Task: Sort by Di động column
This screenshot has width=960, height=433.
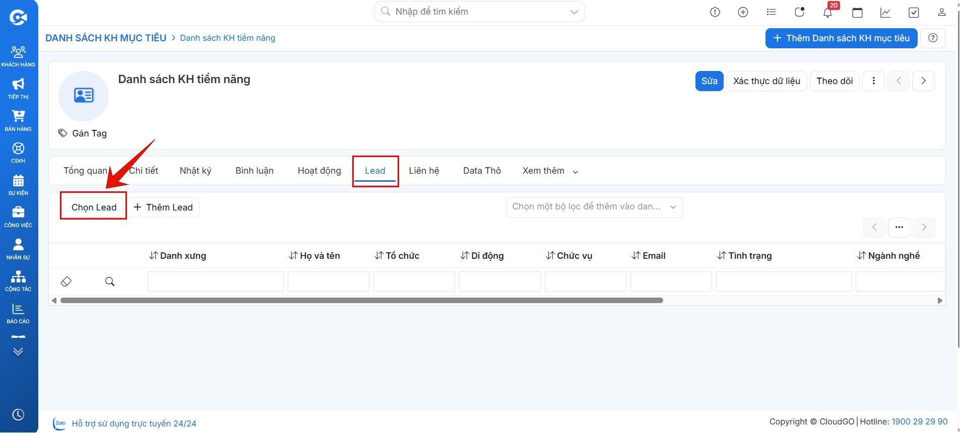Action: pos(482,256)
